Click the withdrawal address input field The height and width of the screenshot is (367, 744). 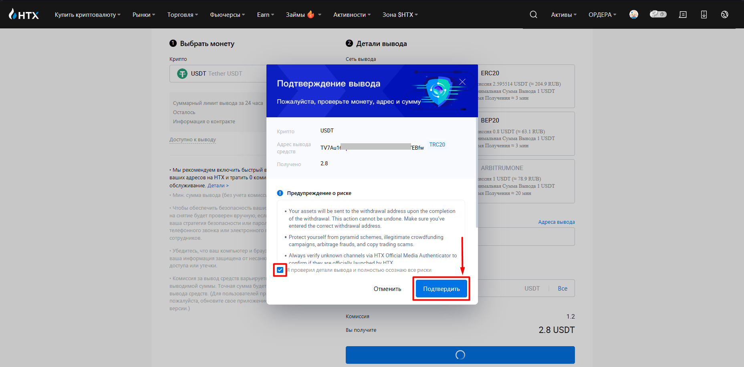pyautogui.click(x=526, y=237)
